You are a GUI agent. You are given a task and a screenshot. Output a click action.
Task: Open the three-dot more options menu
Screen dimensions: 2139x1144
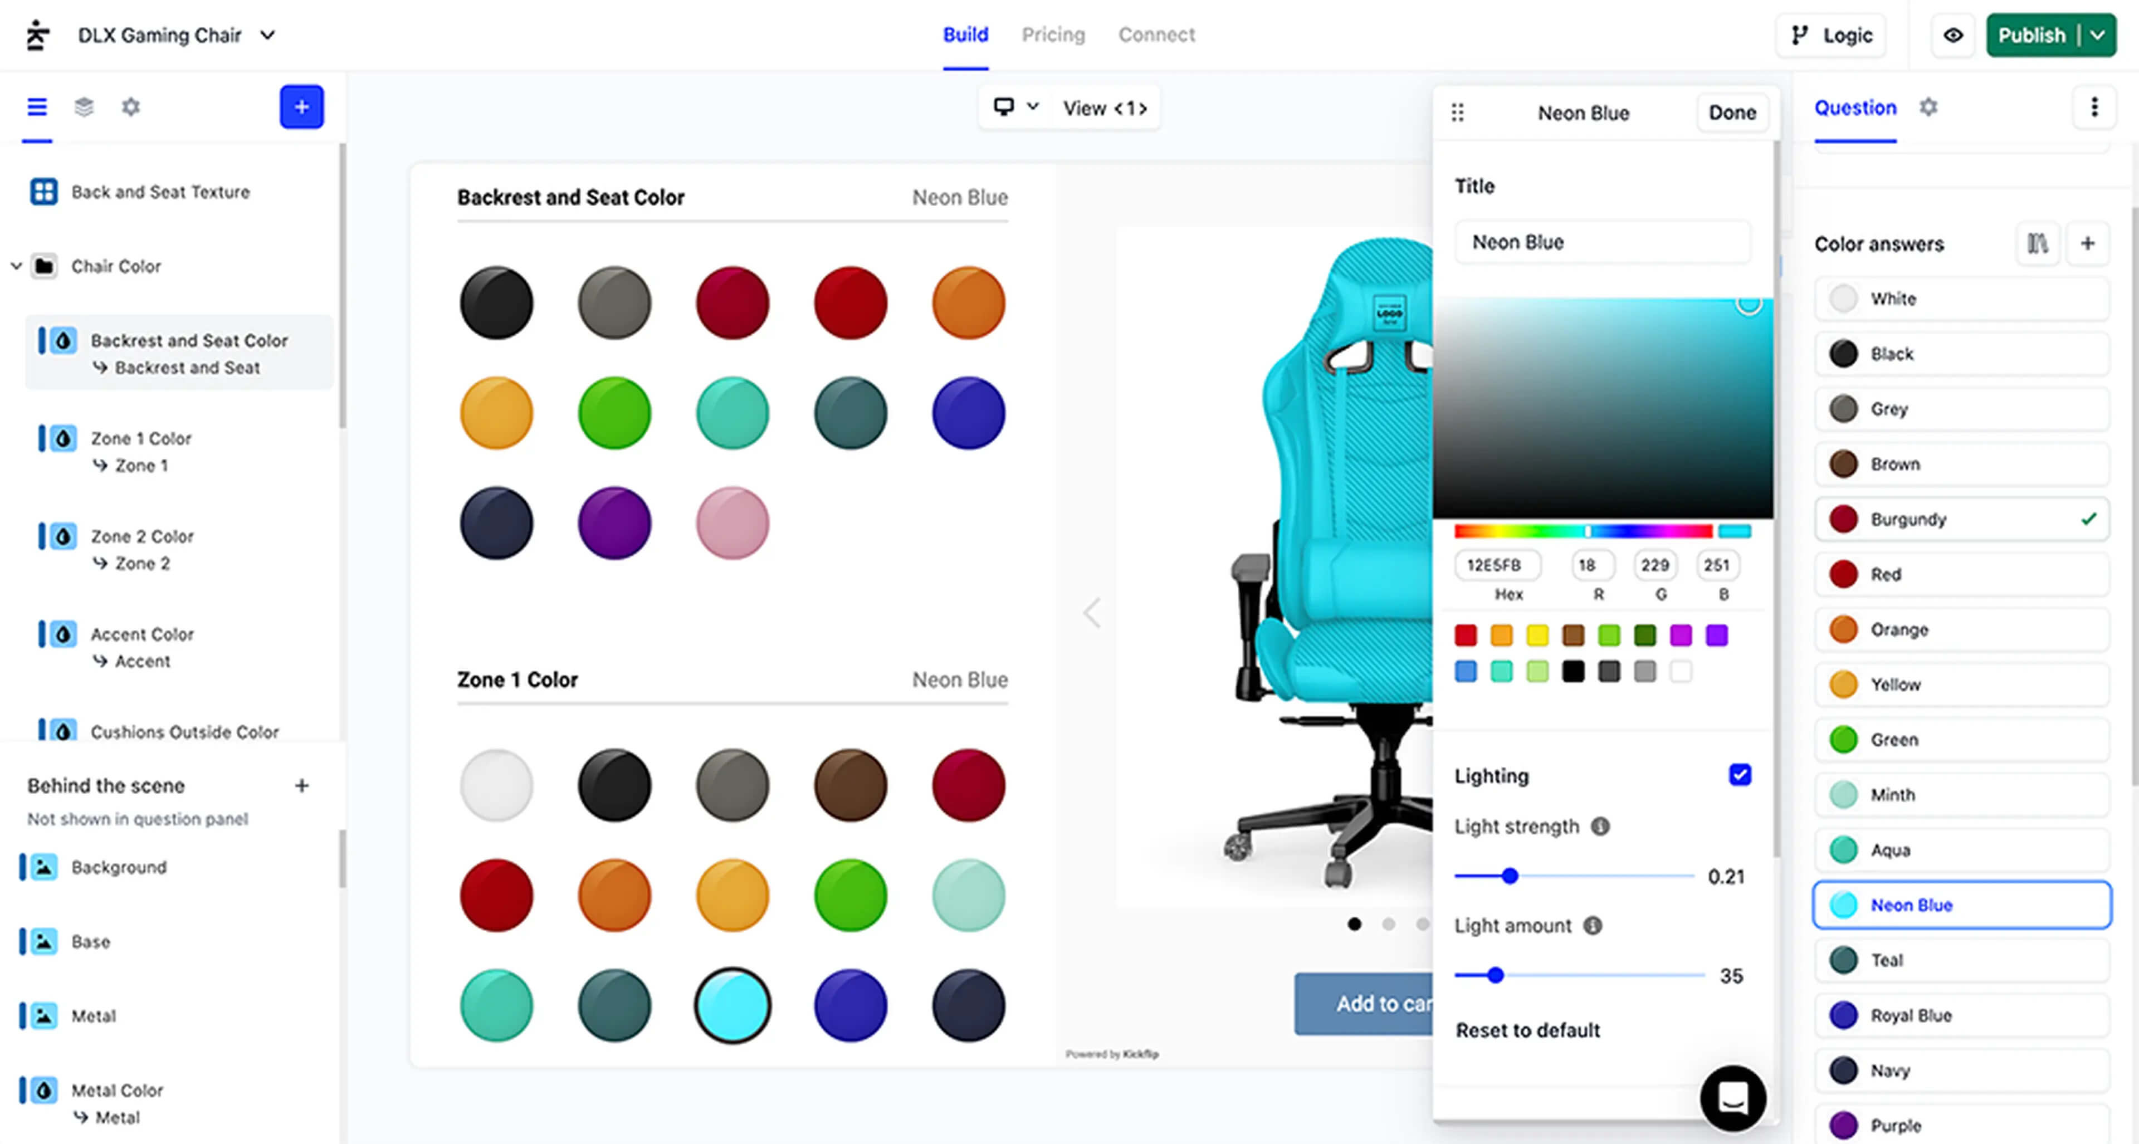pos(2093,107)
